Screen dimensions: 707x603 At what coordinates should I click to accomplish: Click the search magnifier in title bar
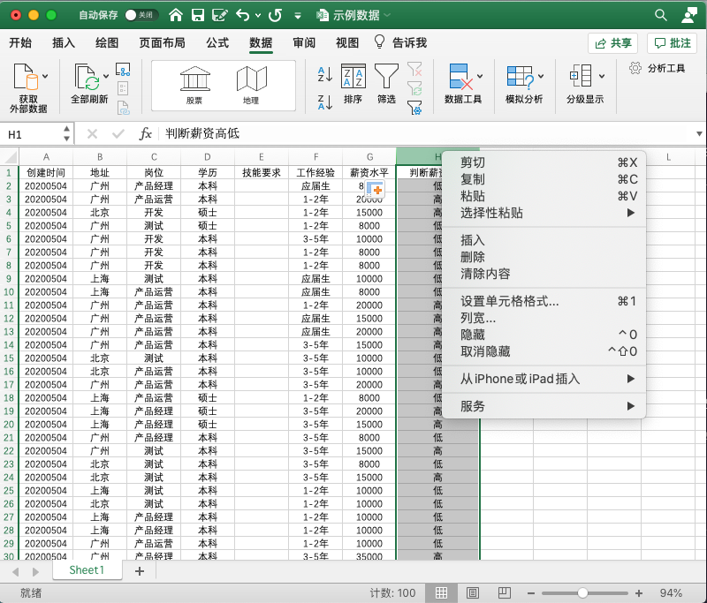[x=660, y=15]
